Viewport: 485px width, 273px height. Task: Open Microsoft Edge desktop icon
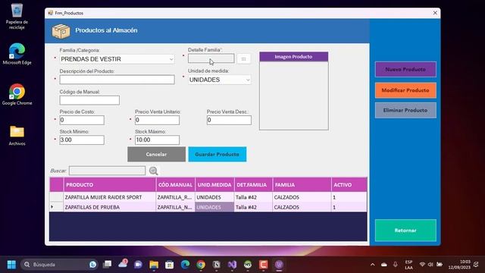(17, 54)
